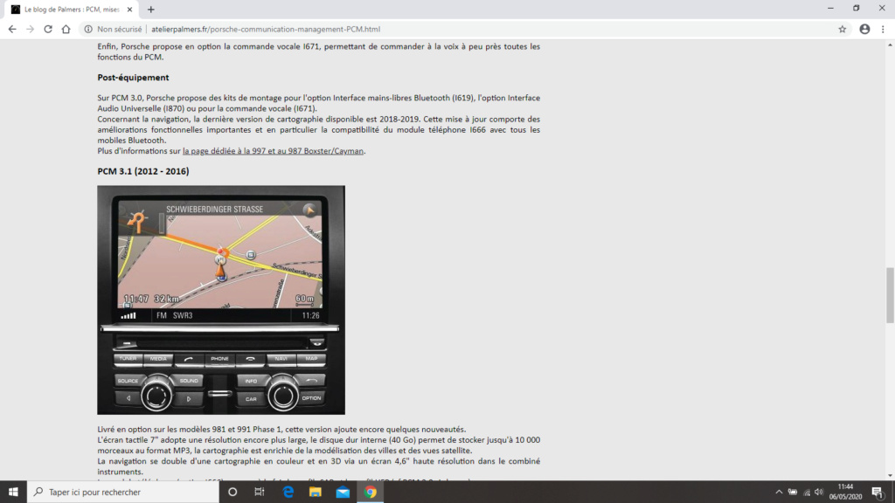Click the PCM 3.1 navigation unit image
The height and width of the screenshot is (503, 895).
click(x=221, y=300)
